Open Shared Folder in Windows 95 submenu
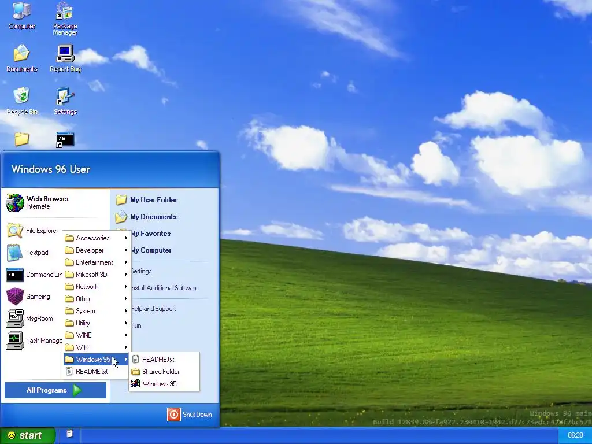592x444 pixels. tap(164, 372)
